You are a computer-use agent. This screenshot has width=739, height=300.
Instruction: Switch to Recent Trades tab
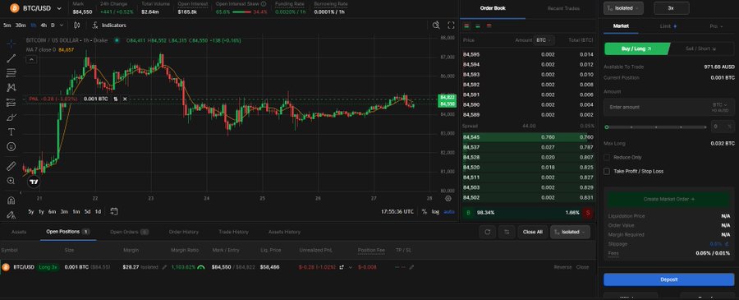click(563, 8)
